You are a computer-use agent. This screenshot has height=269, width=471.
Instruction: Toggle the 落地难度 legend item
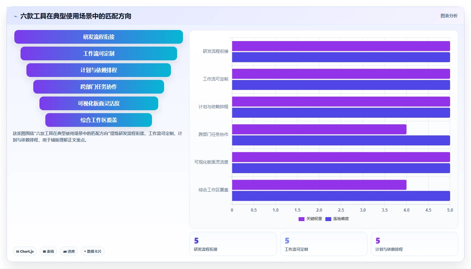[337, 219]
